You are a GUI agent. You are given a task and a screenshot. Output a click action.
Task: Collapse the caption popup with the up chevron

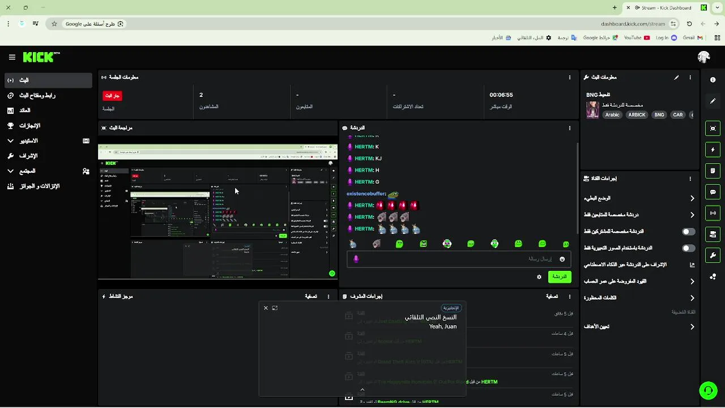tap(362, 389)
